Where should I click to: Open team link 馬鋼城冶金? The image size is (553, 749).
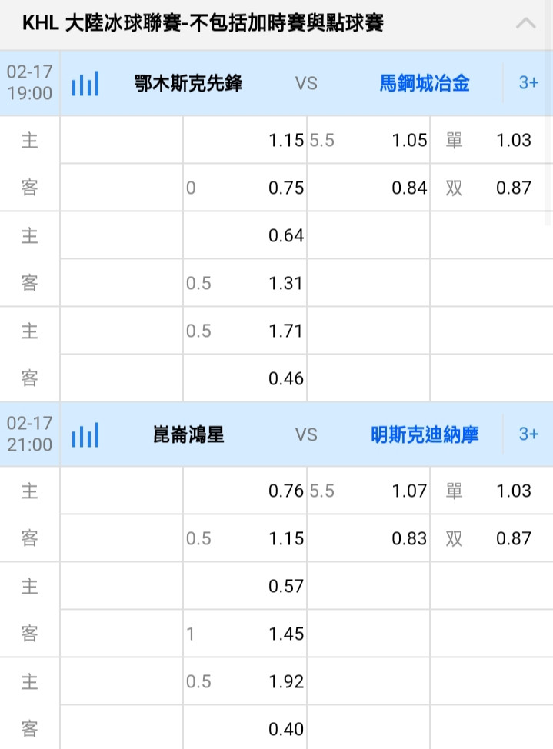[424, 84]
